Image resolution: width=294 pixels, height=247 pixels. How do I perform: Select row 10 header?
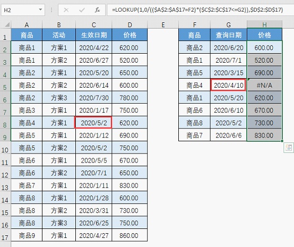click(x=5, y=148)
